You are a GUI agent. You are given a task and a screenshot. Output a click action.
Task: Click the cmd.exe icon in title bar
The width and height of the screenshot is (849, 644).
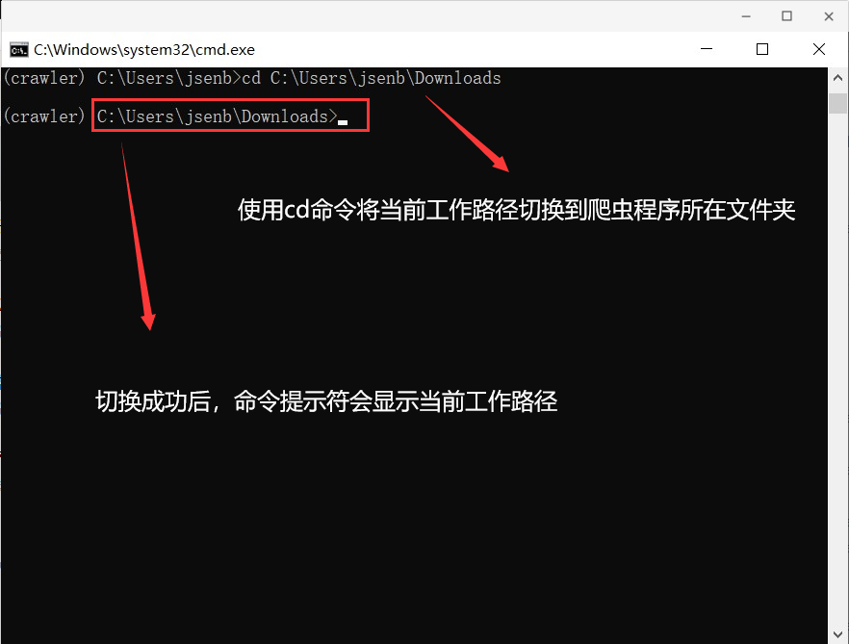[18, 49]
